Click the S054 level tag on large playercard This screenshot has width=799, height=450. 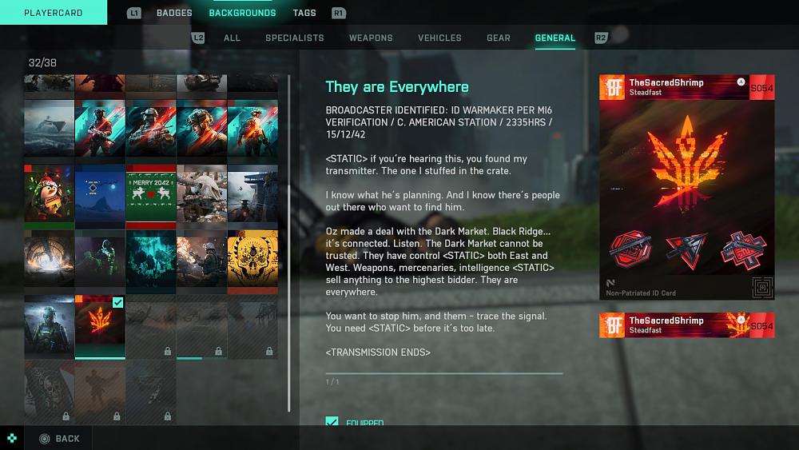click(x=761, y=88)
